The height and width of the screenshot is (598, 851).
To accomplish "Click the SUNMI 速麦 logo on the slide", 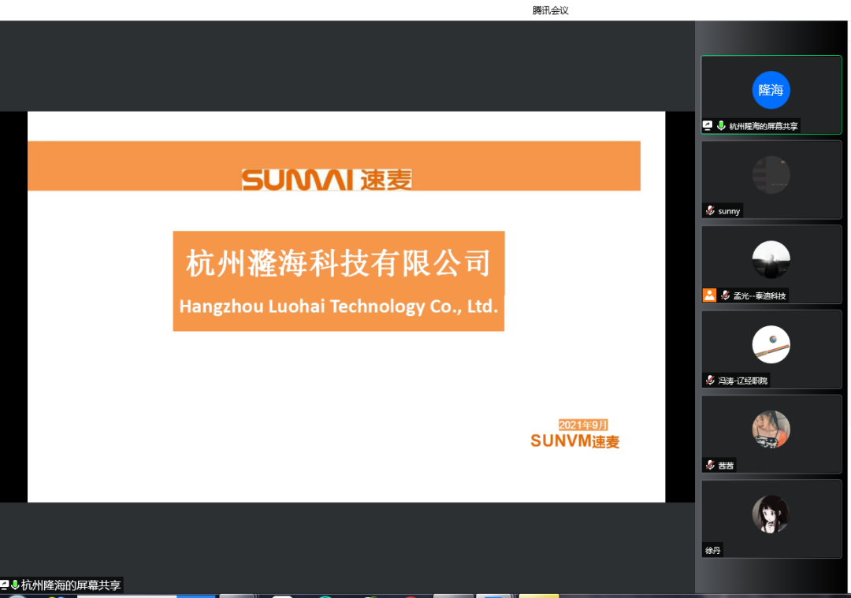I will click(x=327, y=179).
